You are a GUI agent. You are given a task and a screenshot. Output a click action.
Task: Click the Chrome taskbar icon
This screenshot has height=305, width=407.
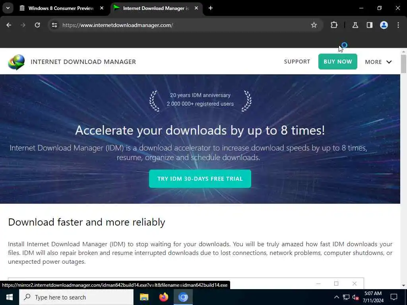point(183,297)
